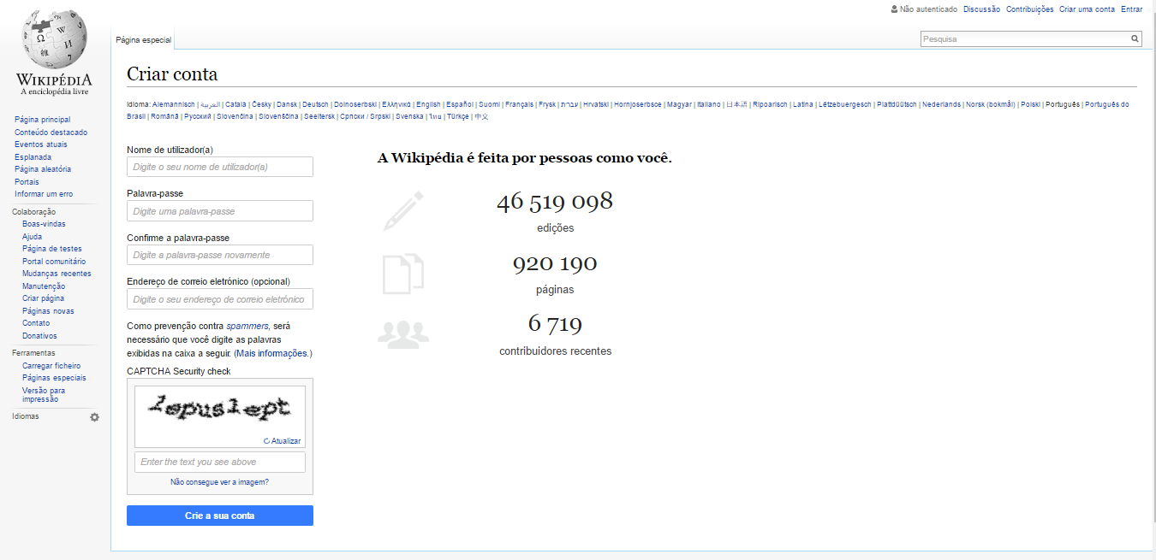This screenshot has height=560, width=1156.
Task: Switch language to Norsk (bokmål)
Action: click(x=991, y=104)
